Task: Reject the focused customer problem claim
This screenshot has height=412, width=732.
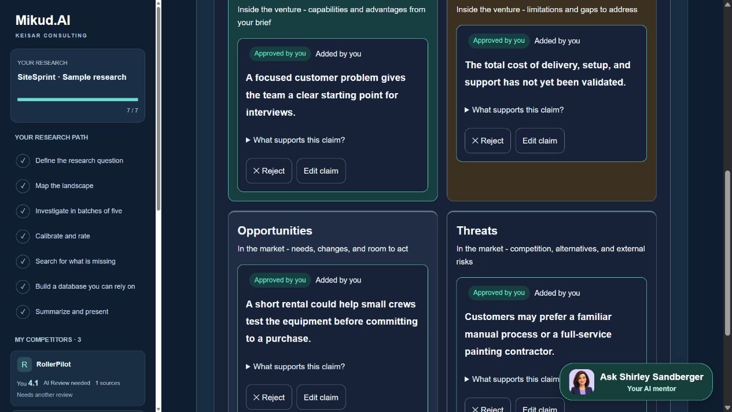Action: point(269,171)
